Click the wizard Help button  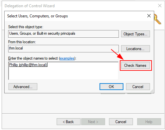pyautogui.click(x=149, y=122)
